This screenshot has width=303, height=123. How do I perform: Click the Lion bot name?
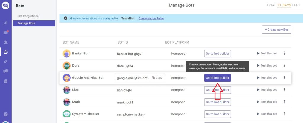point(75,90)
